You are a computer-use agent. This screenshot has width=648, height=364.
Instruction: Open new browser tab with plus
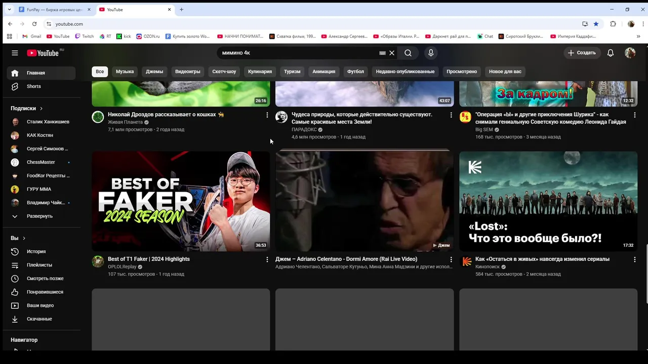tap(182, 10)
